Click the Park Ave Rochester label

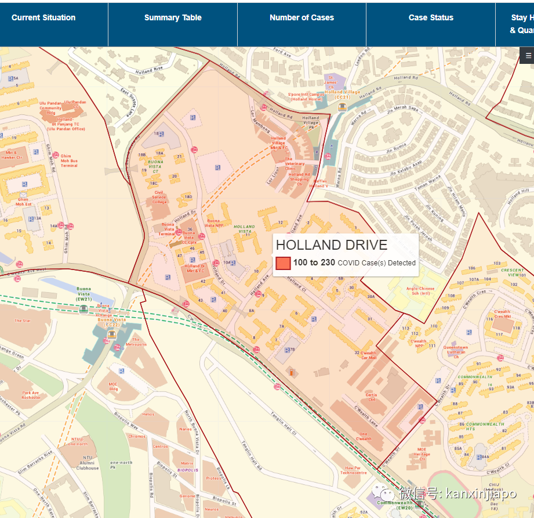click(x=31, y=395)
